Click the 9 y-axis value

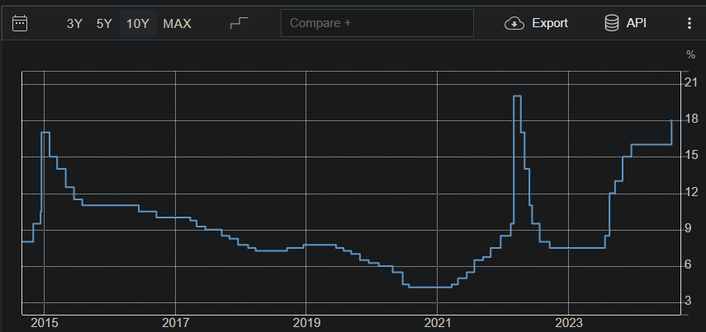click(x=688, y=228)
